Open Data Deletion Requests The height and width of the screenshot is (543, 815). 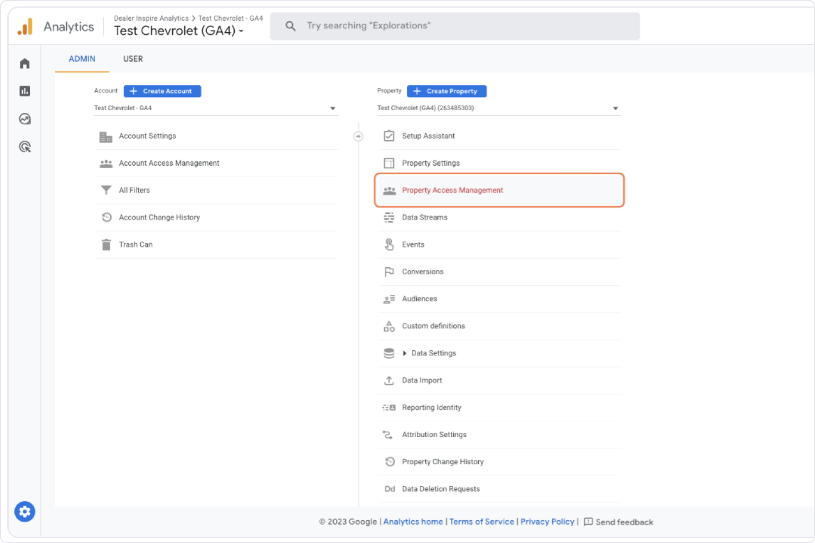500,489
